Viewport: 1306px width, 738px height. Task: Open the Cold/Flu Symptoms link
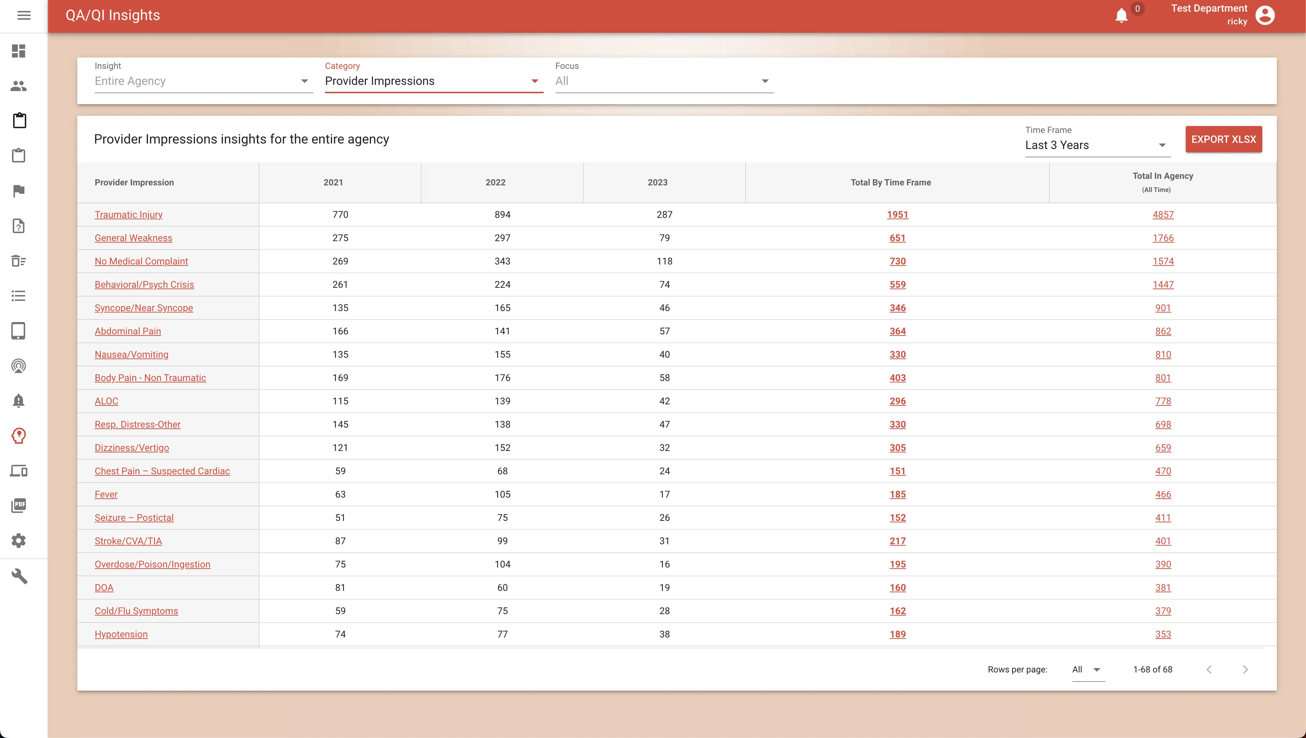[x=136, y=611]
